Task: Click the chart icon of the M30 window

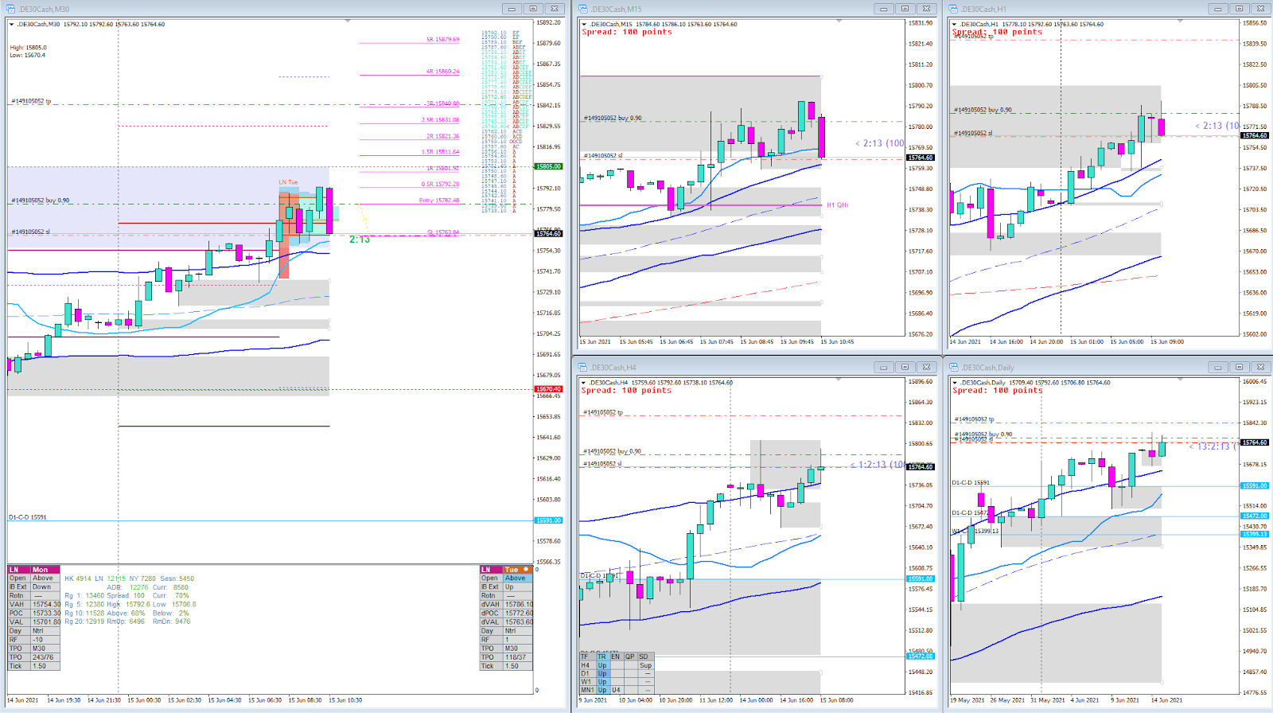Action: [x=11, y=9]
